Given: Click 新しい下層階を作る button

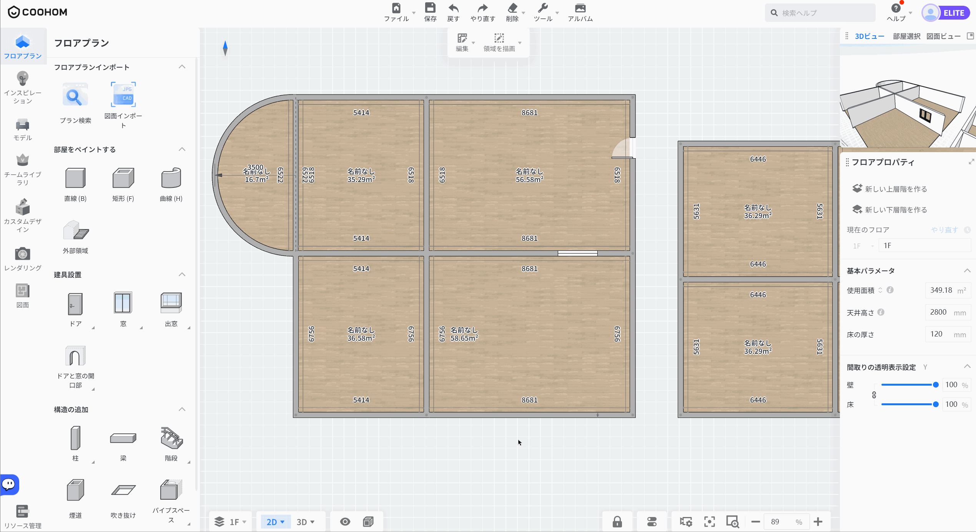Looking at the screenshot, I should tap(890, 209).
